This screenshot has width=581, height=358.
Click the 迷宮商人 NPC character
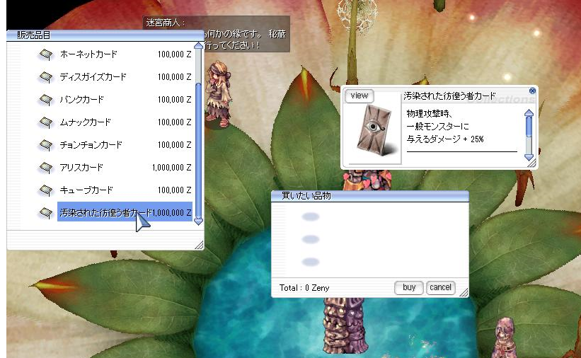click(x=219, y=96)
